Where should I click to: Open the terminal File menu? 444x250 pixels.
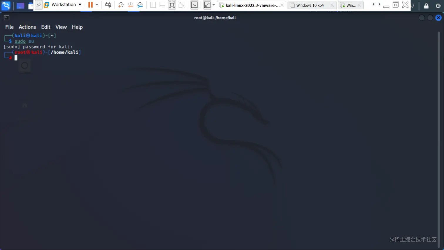pyautogui.click(x=9, y=27)
